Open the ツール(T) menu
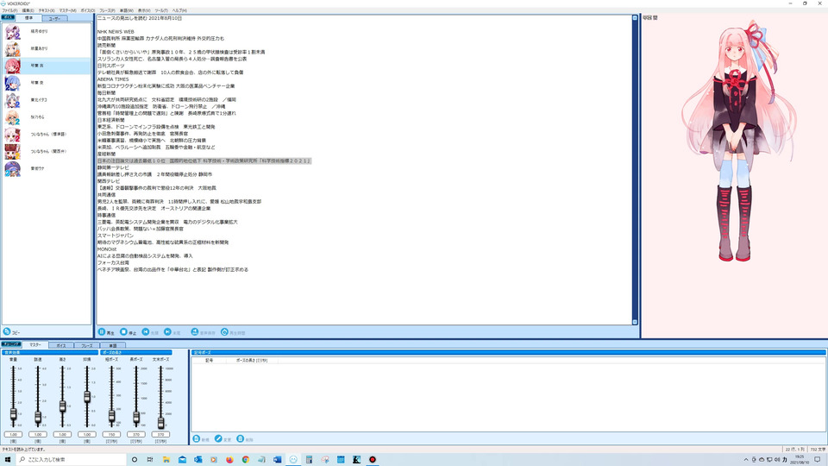Image resolution: width=828 pixels, height=466 pixels. coord(161,10)
